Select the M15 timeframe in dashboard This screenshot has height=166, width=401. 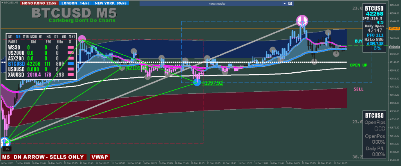coord(25,36)
